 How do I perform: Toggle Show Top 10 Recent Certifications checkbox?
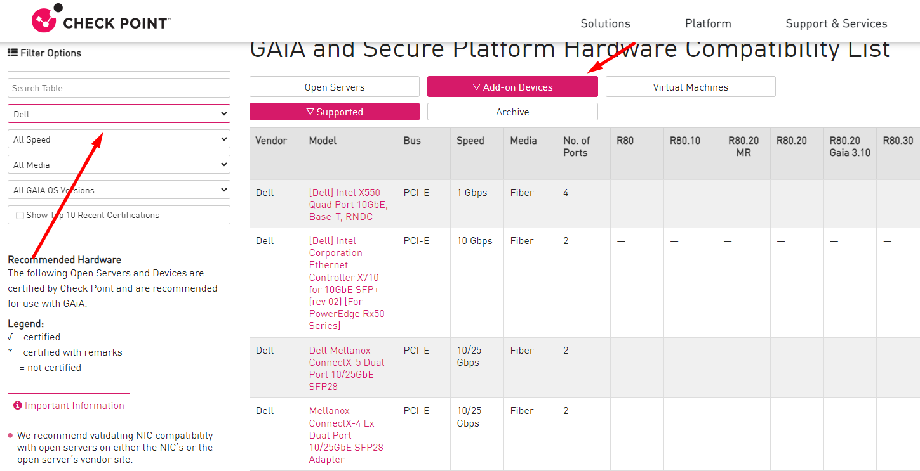[x=20, y=215]
